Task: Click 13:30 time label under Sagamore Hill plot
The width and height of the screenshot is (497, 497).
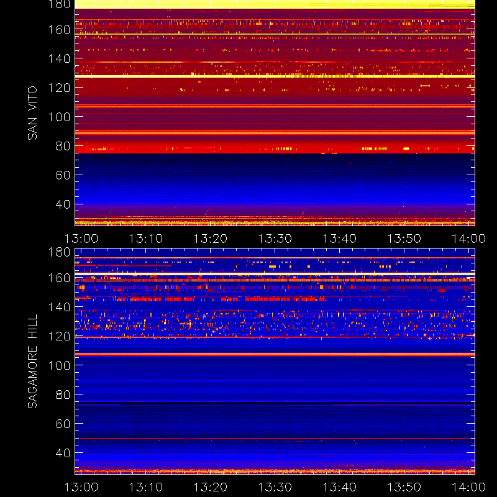Action: [x=275, y=487]
